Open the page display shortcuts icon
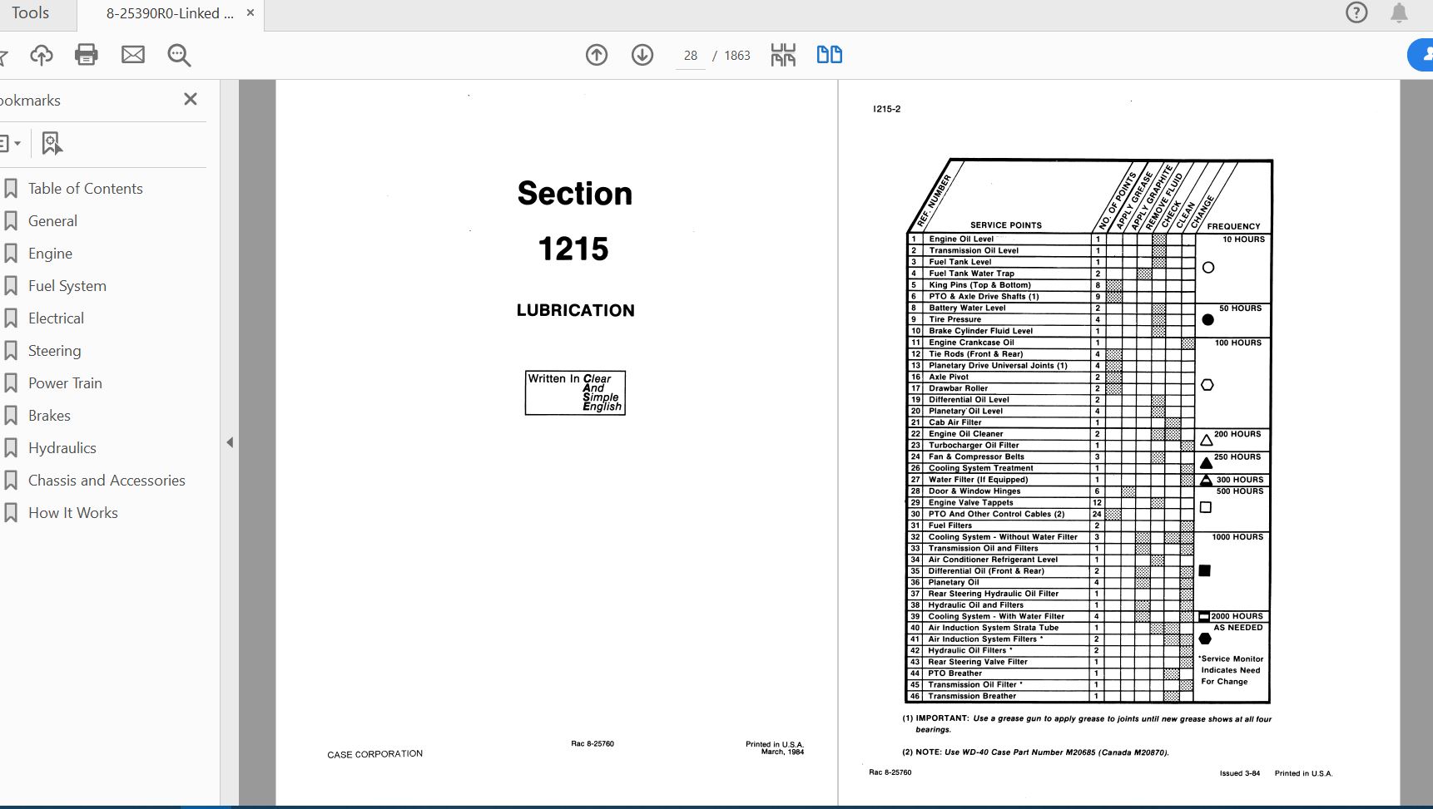Screen dimensions: 1433x809 tap(782, 54)
